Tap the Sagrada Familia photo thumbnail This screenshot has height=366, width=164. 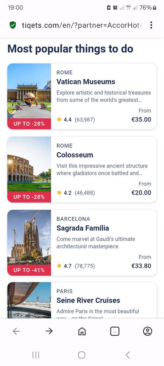coord(29,237)
